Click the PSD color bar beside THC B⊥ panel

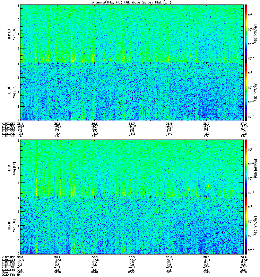(246, 168)
